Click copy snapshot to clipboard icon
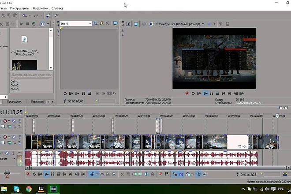 coord(221,24)
